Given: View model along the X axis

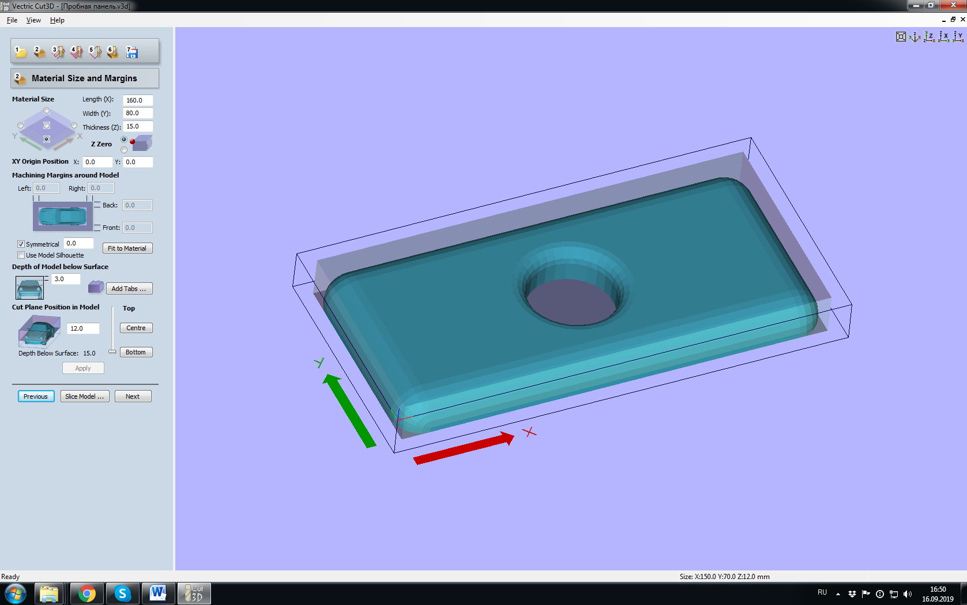Looking at the screenshot, I should point(943,37).
